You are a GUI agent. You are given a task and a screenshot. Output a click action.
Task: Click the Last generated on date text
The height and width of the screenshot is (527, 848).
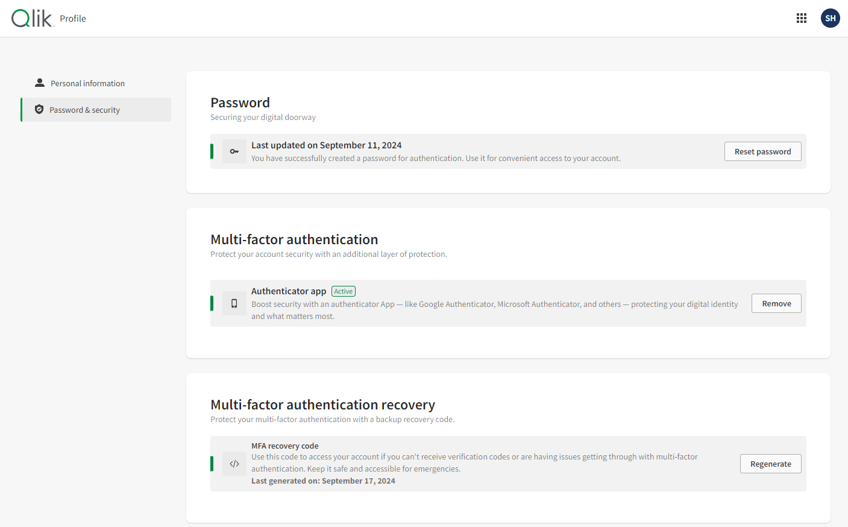coord(323,481)
